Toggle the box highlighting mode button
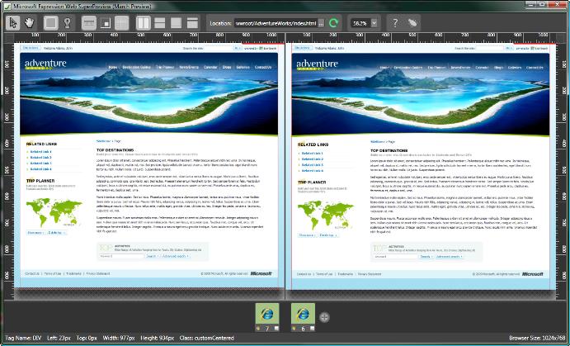570x346 pixels. click(x=50, y=23)
